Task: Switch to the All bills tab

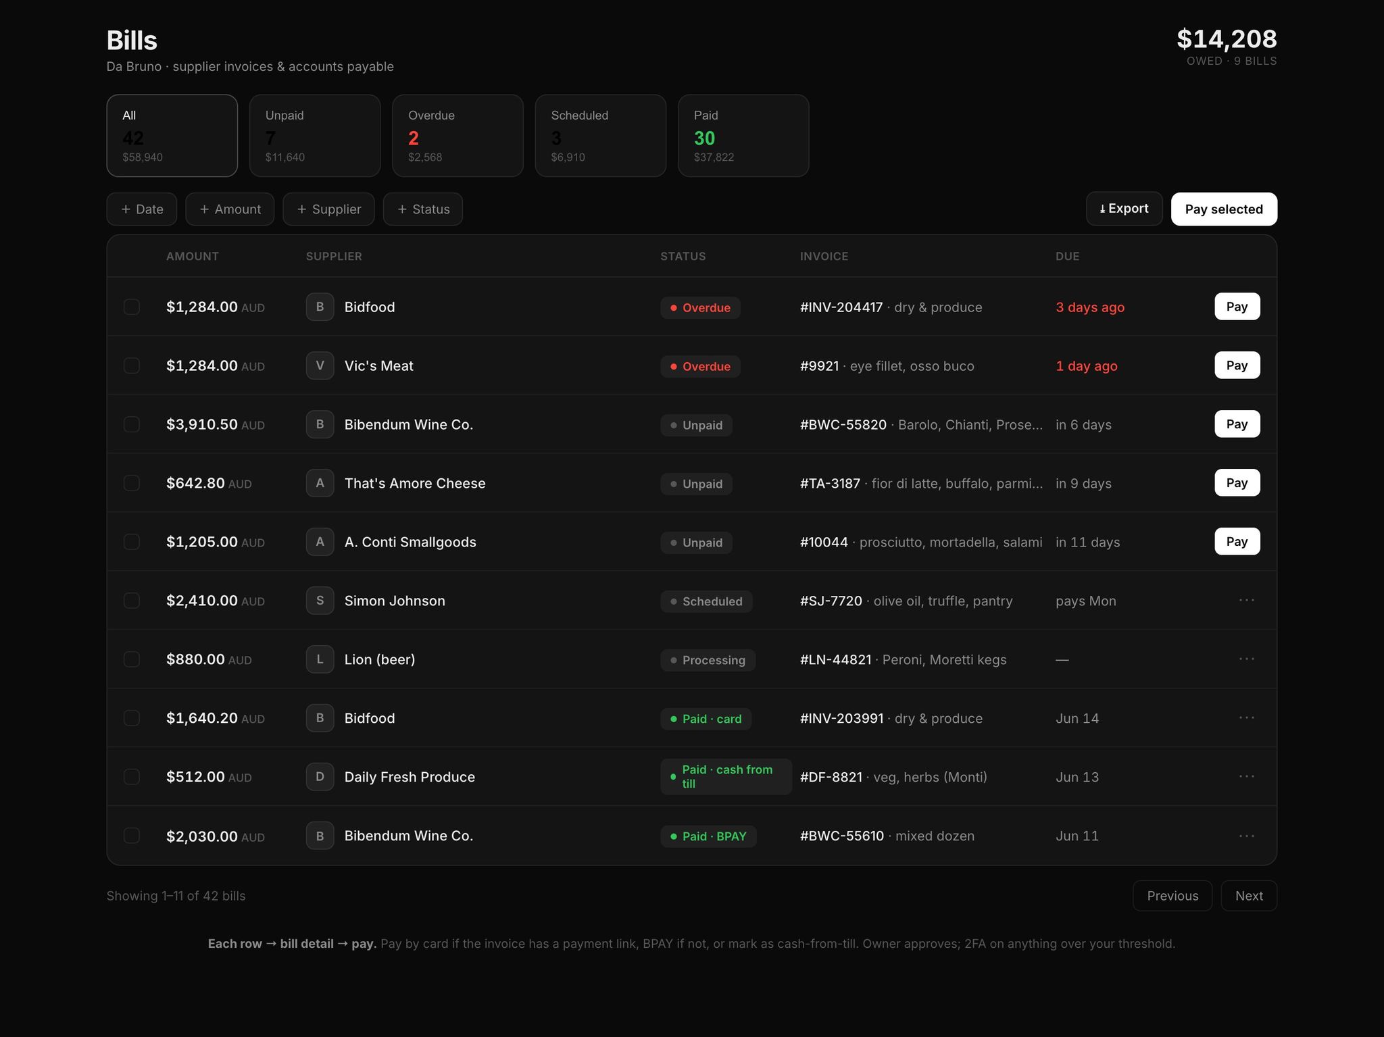Action: click(x=172, y=136)
